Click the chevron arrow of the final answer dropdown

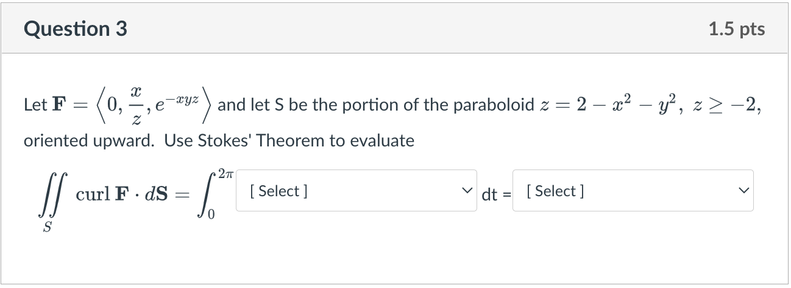(x=743, y=191)
